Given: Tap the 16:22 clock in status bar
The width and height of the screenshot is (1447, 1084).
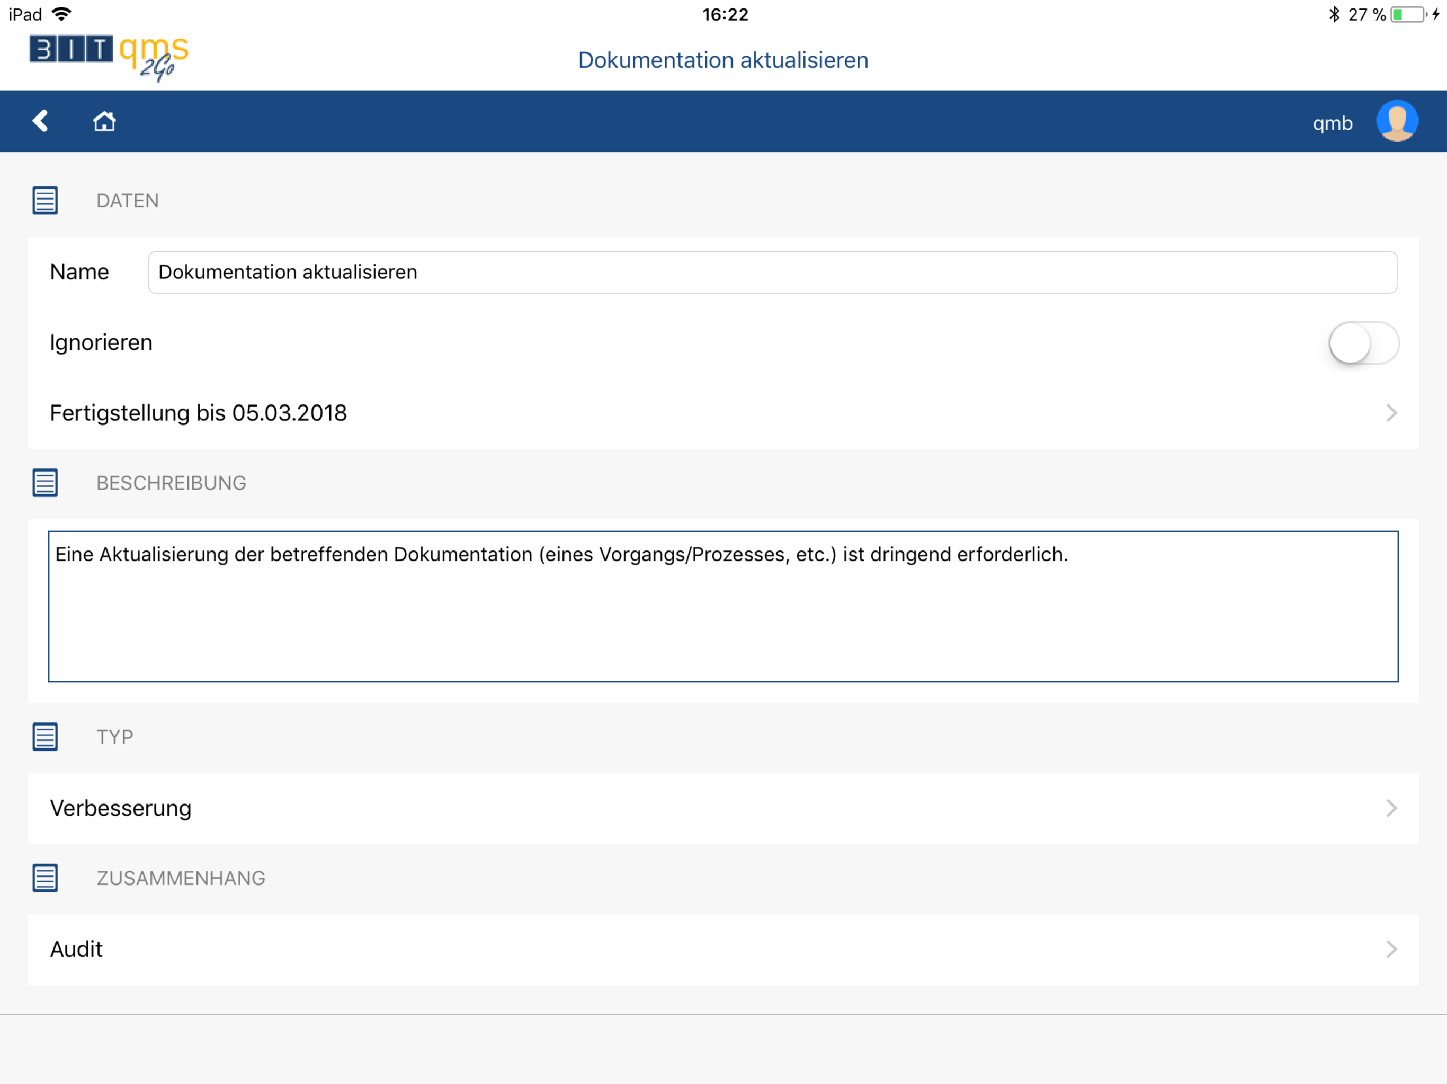Looking at the screenshot, I should click(x=725, y=14).
